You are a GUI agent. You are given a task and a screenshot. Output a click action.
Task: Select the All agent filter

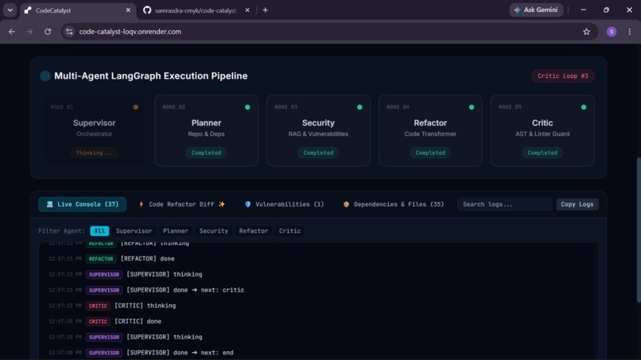[99, 231]
